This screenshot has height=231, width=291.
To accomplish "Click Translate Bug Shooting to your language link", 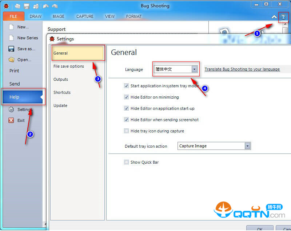I will click(242, 69).
